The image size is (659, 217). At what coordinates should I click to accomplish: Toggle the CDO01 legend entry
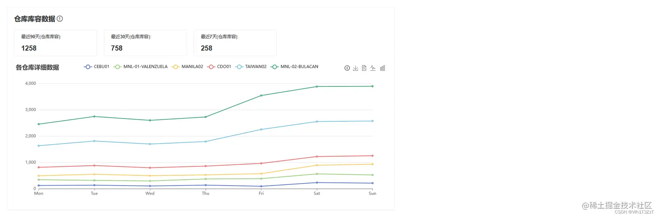[219, 67]
